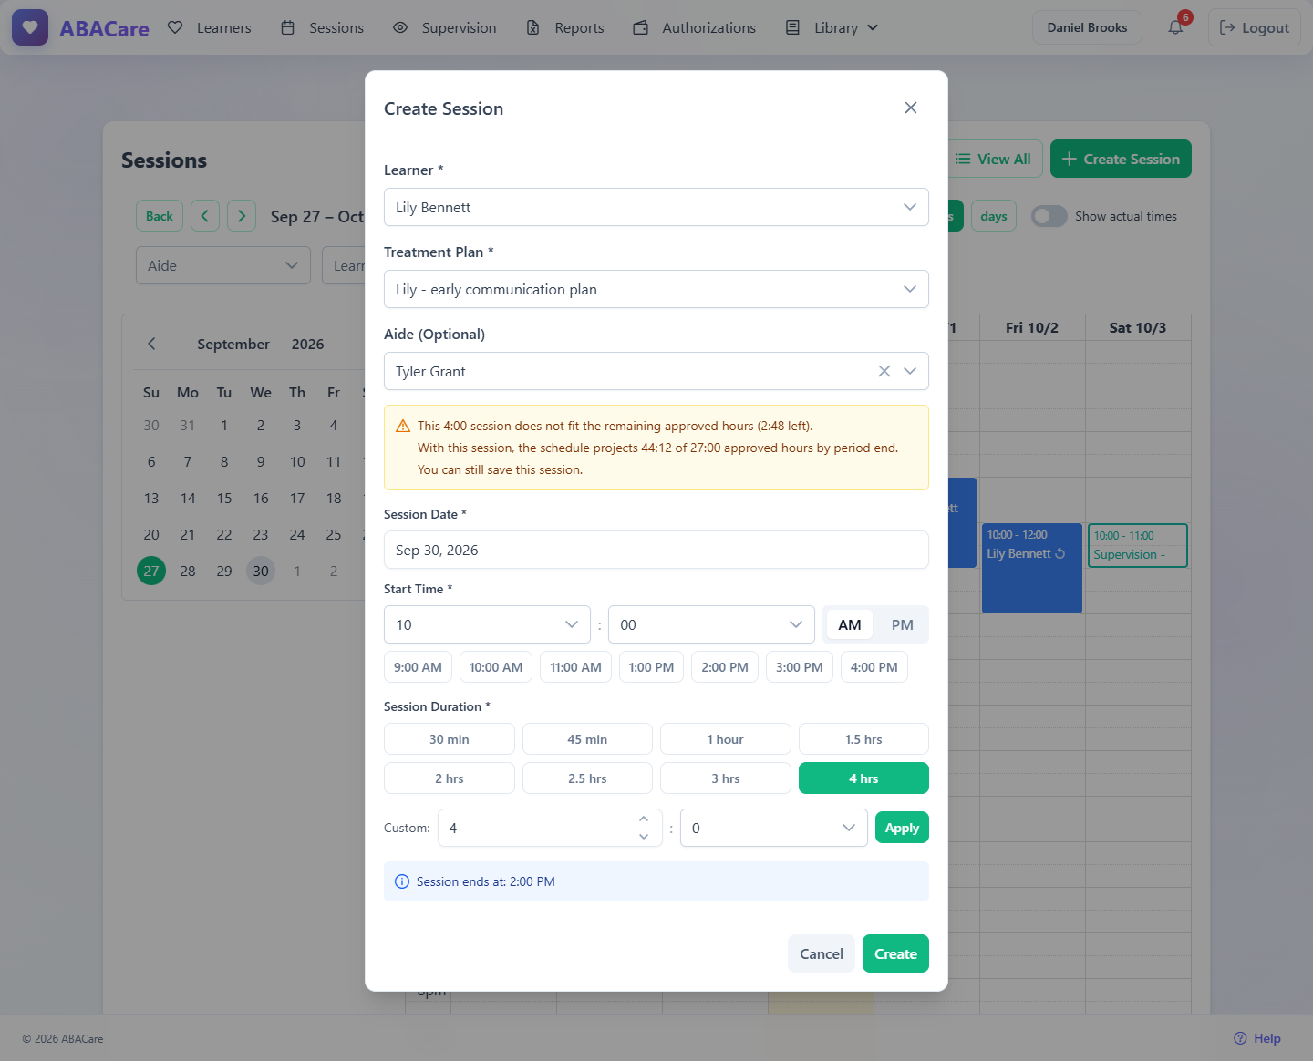Open the notifications bell icon
The height and width of the screenshot is (1061, 1313).
pyautogui.click(x=1175, y=27)
